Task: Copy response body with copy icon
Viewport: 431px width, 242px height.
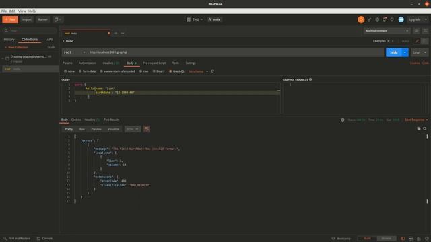Action: click(419, 128)
